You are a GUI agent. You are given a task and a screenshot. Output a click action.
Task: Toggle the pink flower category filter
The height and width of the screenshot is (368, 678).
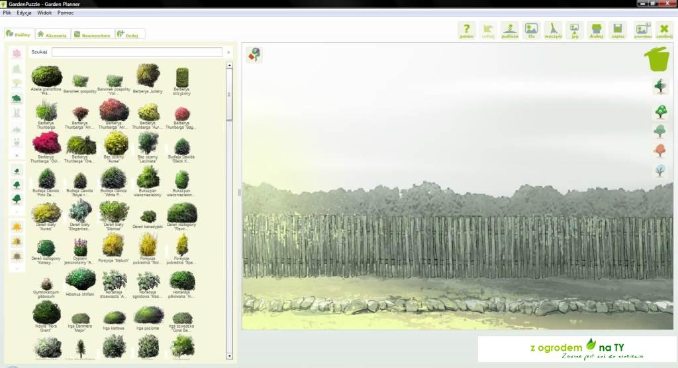tap(17, 54)
